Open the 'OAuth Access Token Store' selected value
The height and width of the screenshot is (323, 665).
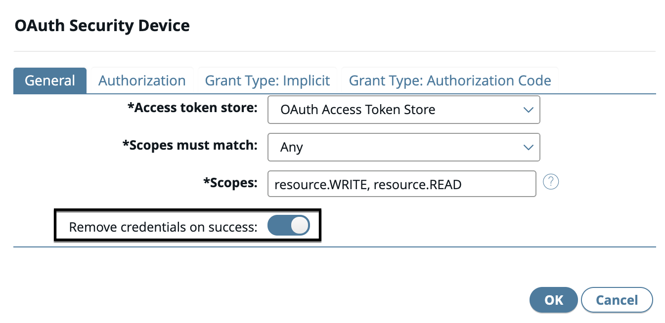point(357,110)
